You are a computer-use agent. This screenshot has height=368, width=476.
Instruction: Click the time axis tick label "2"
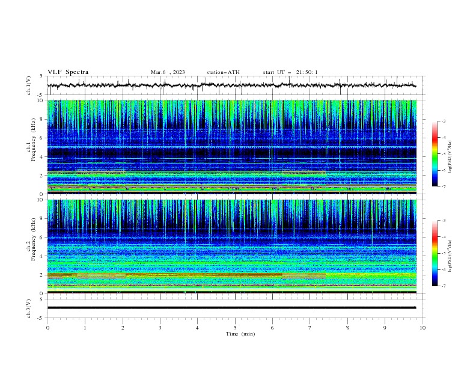(x=123, y=328)
